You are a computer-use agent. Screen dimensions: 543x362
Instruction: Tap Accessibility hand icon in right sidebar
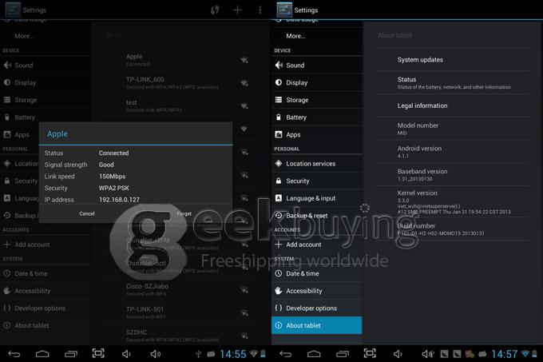coord(279,291)
